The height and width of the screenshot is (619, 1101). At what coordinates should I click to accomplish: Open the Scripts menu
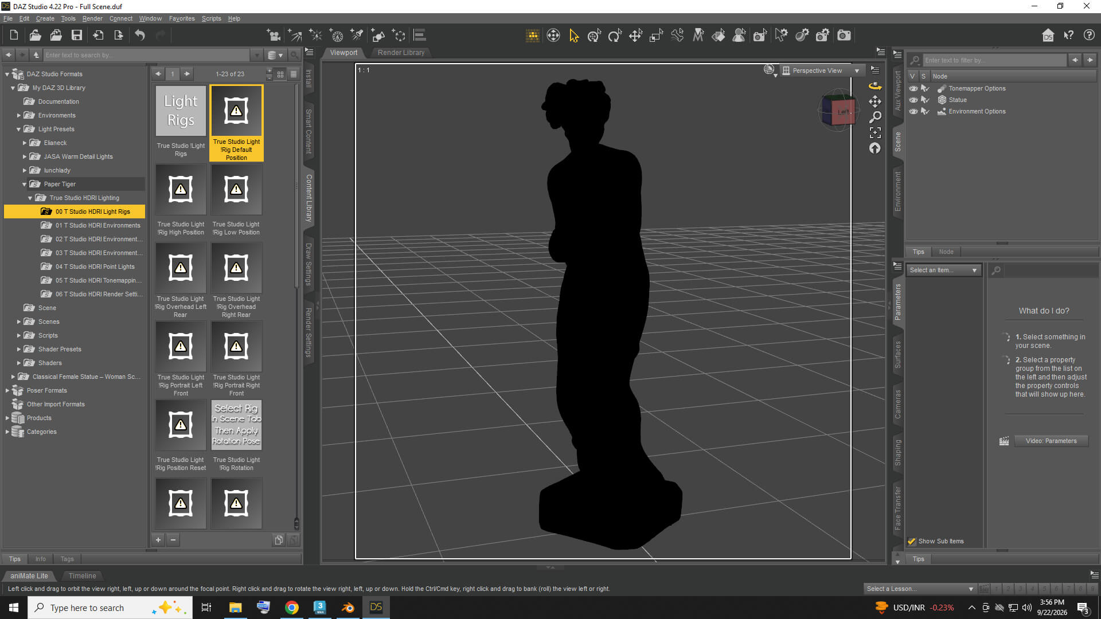[x=211, y=18]
